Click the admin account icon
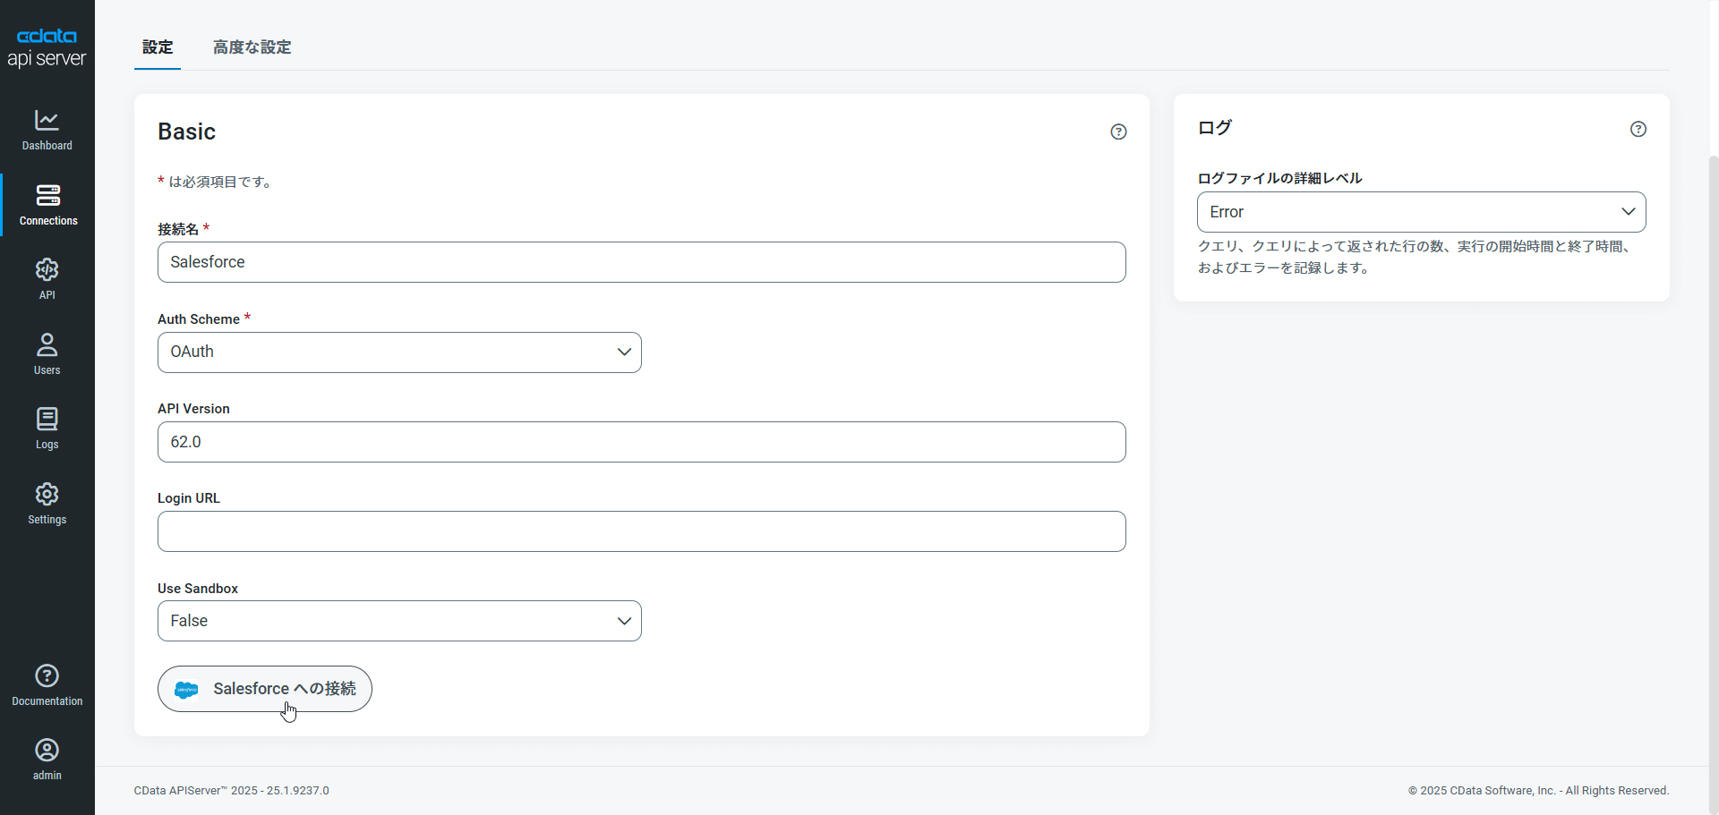The height and width of the screenshot is (815, 1719). [x=47, y=750]
